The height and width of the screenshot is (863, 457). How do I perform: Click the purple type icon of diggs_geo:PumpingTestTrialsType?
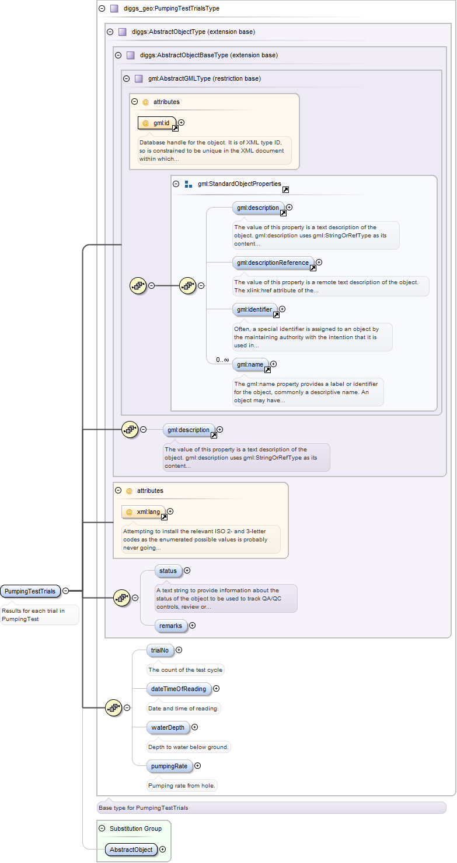[x=114, y=9]
